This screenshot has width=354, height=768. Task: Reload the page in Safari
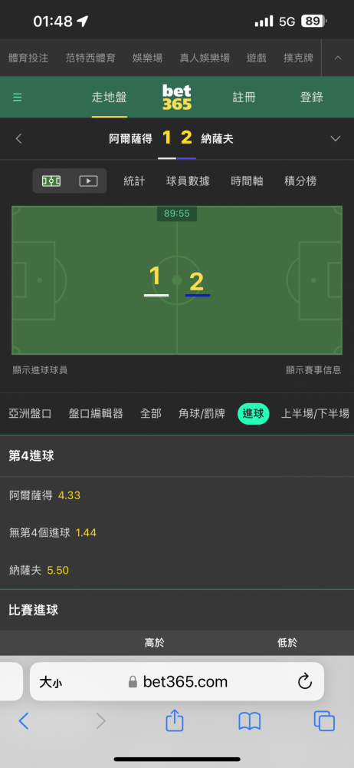click(305, 681)
